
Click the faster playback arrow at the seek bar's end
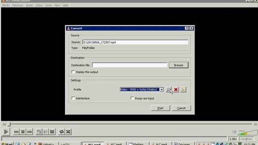(x=256, y=124)
